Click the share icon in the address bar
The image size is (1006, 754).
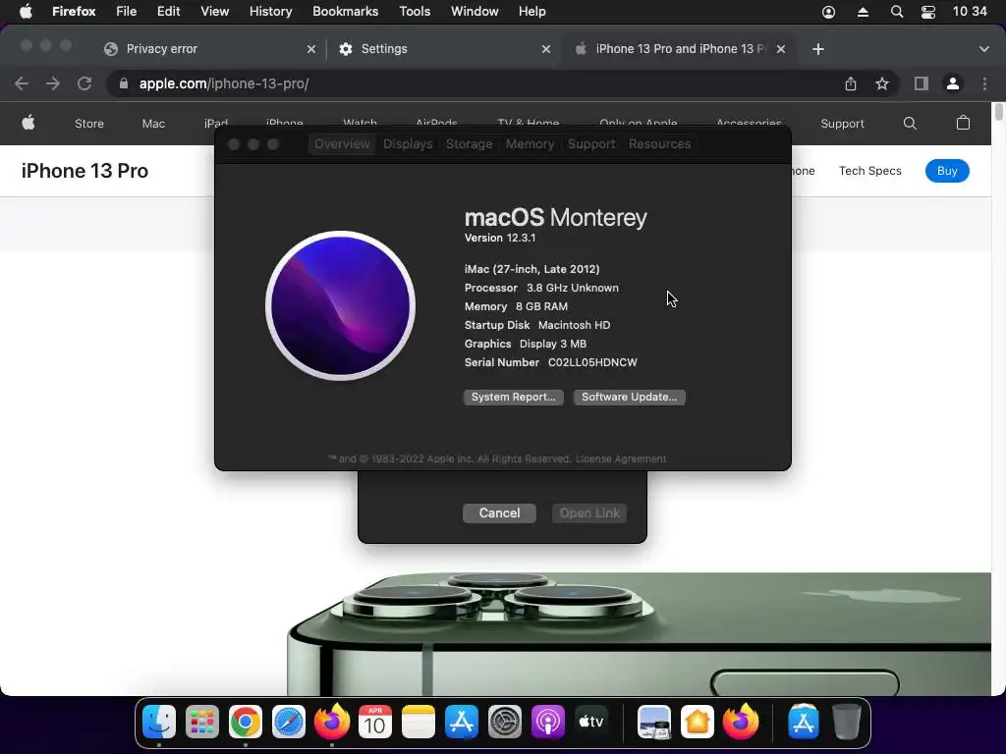tap(851, 83)
